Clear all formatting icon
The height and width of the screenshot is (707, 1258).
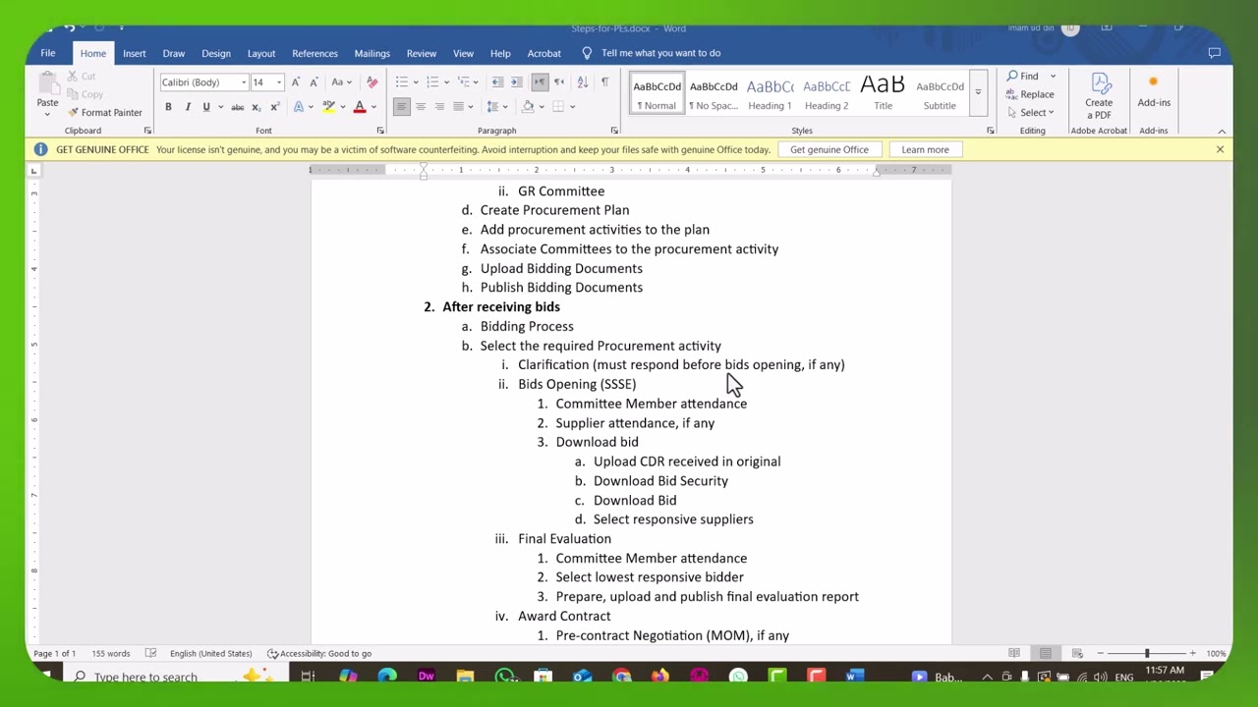[372, 82]
